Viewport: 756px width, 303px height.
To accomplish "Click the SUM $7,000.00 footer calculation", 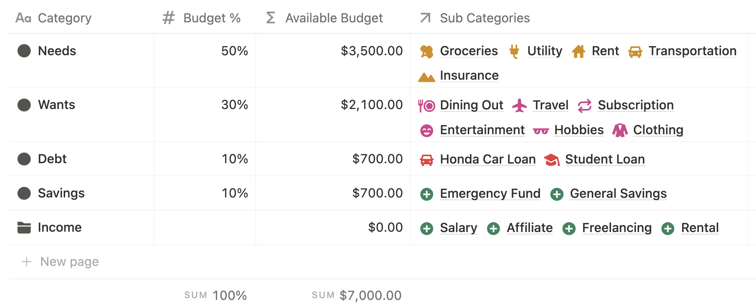I will point(357,295).
